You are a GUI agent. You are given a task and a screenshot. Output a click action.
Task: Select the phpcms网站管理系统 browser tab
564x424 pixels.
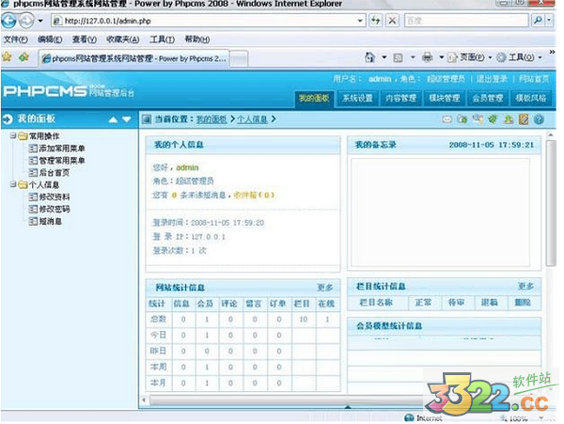click(x=133, y=58)
